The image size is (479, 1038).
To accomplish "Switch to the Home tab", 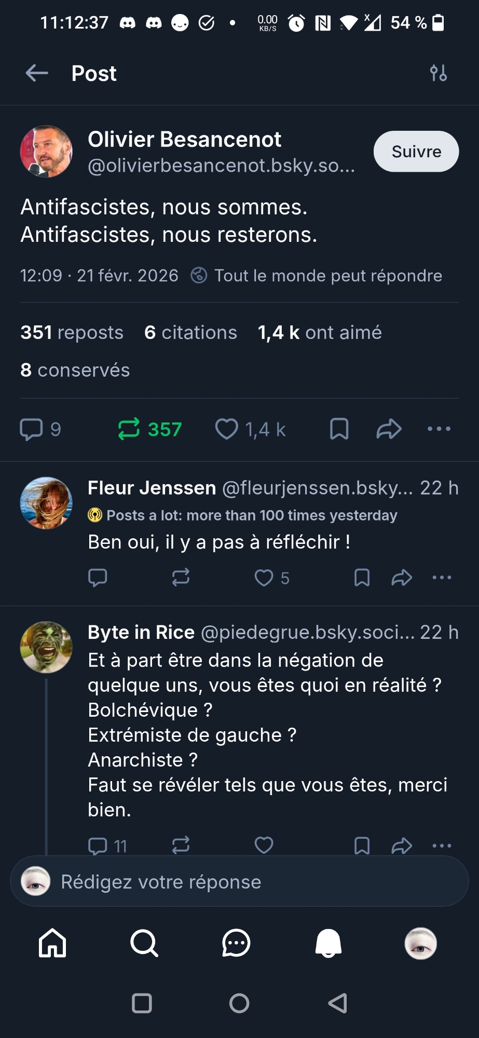I will pos(52,943).
